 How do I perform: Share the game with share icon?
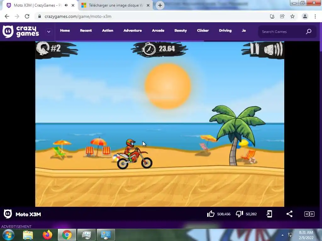pyautogui.click(x=289, y=214)
